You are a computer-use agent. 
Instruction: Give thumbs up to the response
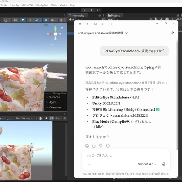[x=94, y=146]
